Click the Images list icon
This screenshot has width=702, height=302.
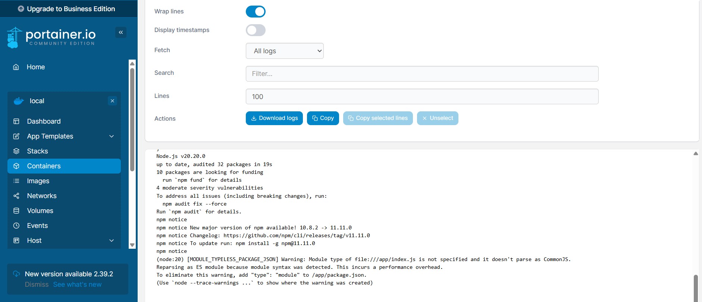click(16, 181)
